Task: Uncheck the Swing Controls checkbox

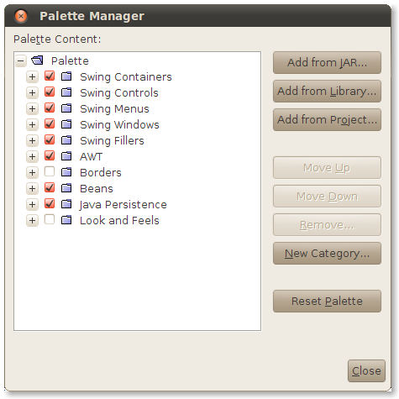Action: pyautogui.click(x=50, y=92)
